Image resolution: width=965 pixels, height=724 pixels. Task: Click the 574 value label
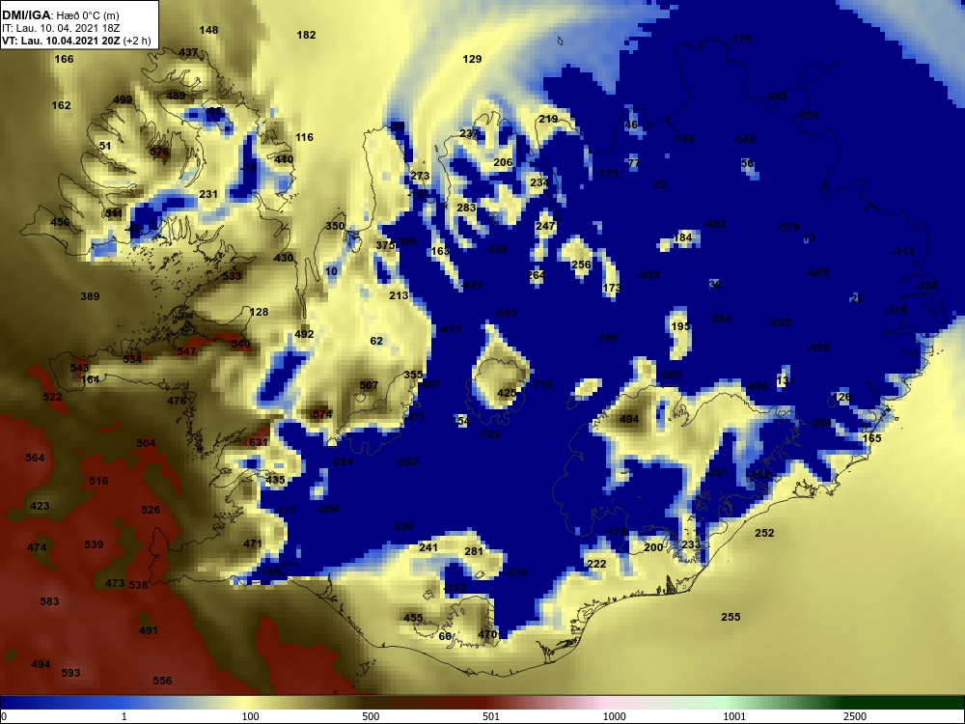[322, 414]
